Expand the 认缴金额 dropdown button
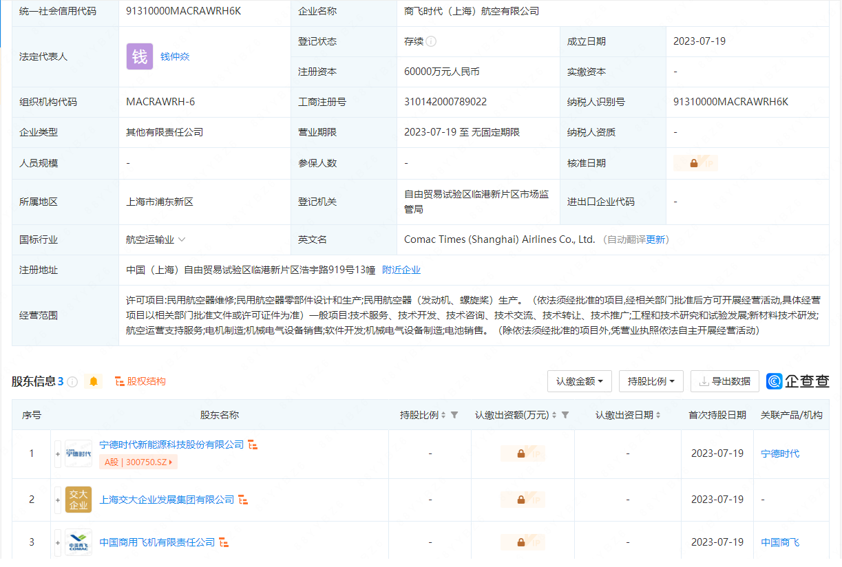Viewport: 842px width, 567px height. pos(579,381)
